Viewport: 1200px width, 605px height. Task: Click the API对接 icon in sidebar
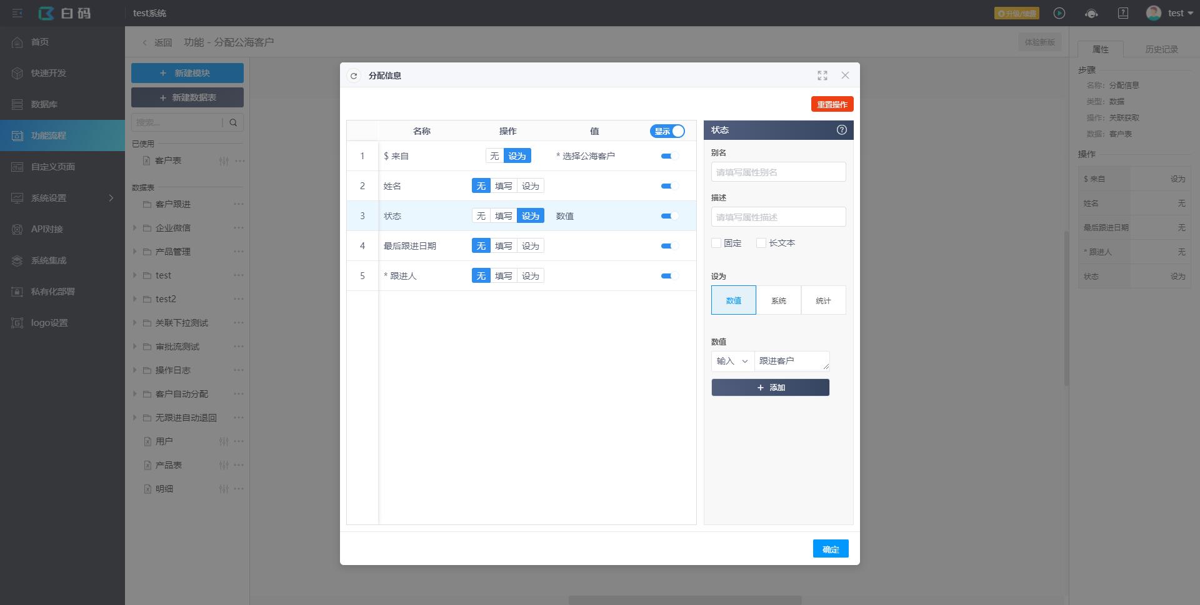click(17, 229)
